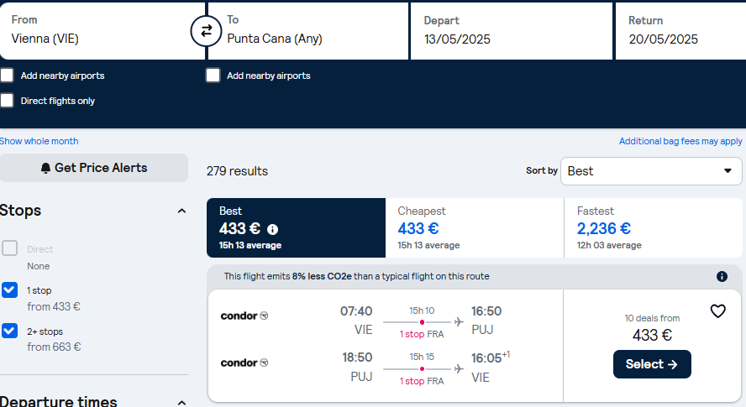
Task: Swap origin and destination with arrows icon
Action: point(206,31)
